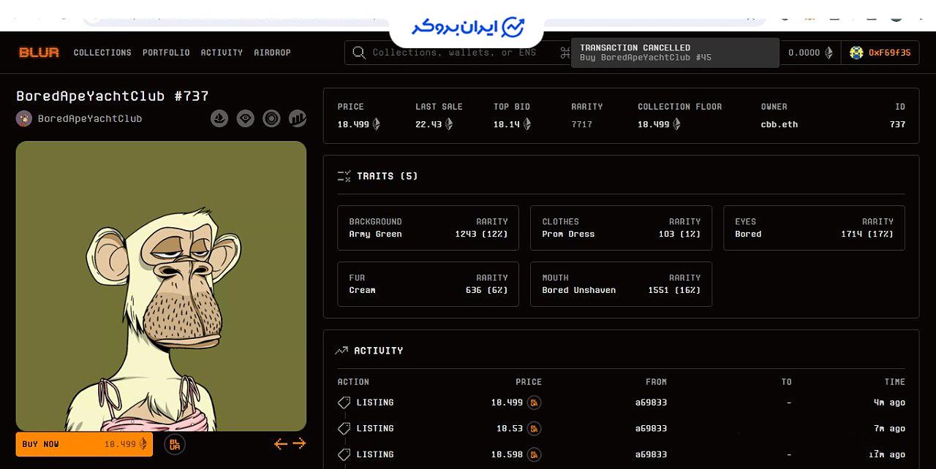936x469 pixels.
Task: Click the '4m ago' time cell
Action: coord(889,403)
